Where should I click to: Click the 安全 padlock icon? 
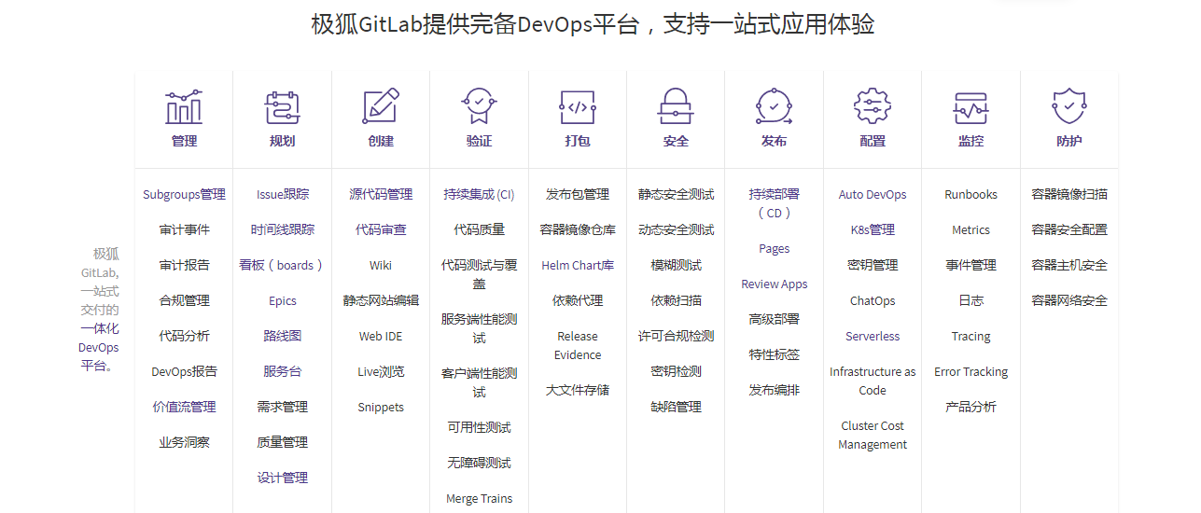(x=676, y=107)
